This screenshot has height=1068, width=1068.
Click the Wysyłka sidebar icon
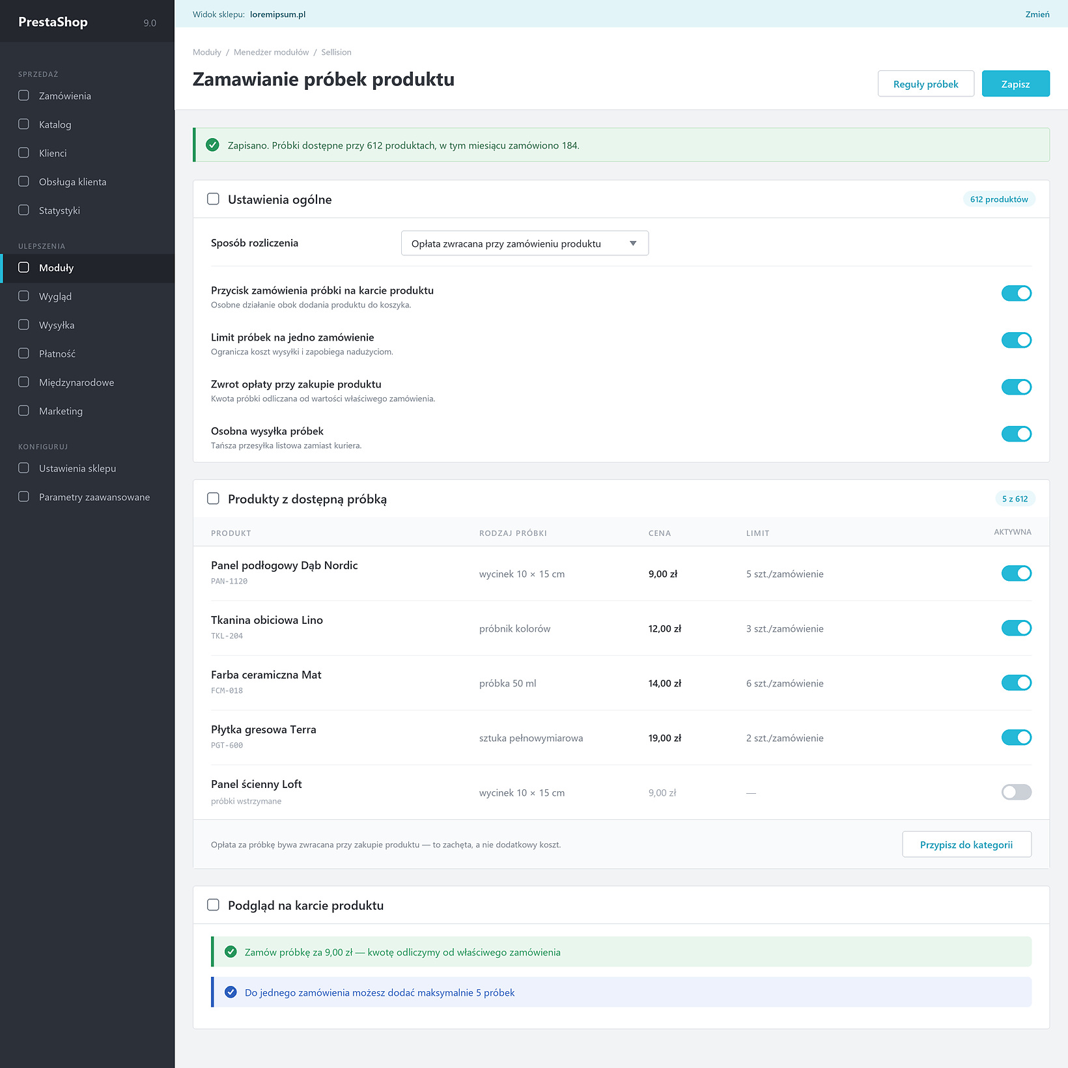point(24,325)
